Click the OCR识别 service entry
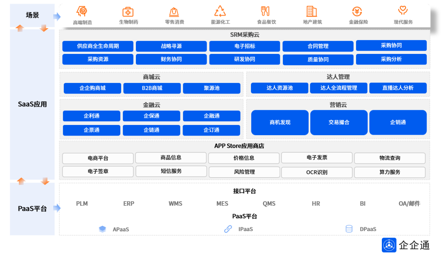Image resolution: width=442 pixels, height=256 pixels. (x=317, y=172)
